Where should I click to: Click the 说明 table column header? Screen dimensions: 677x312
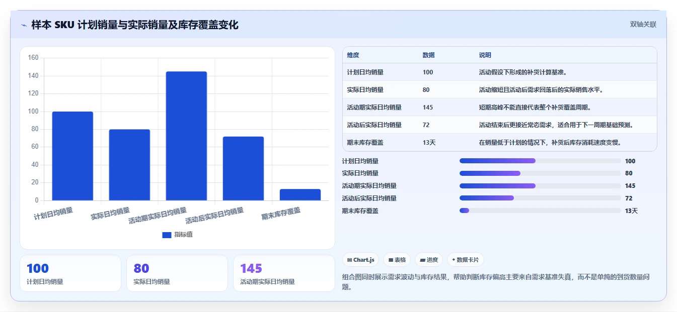click(x=485, y=55)
